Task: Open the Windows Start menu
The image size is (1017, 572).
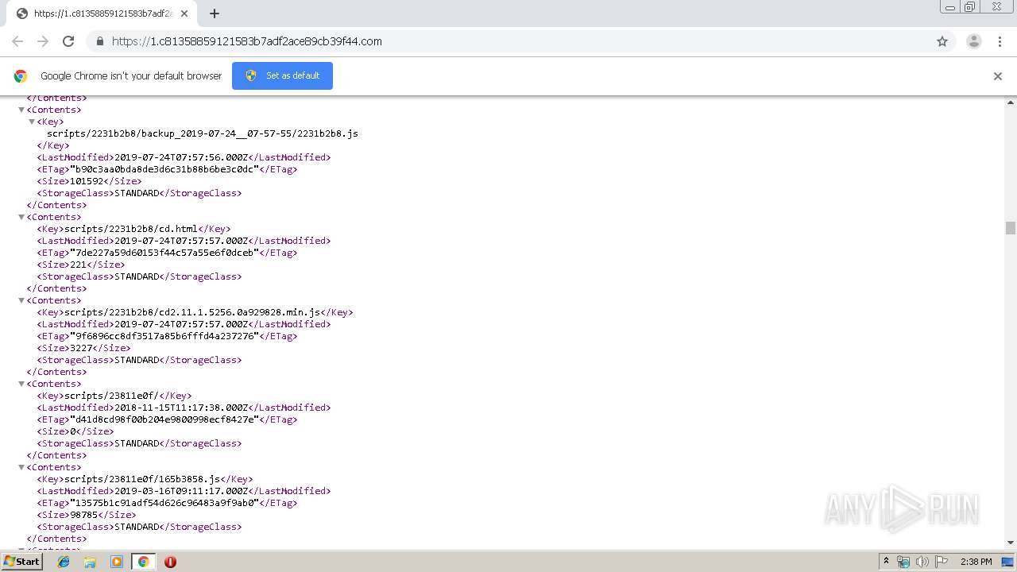Action: (21, 561)
